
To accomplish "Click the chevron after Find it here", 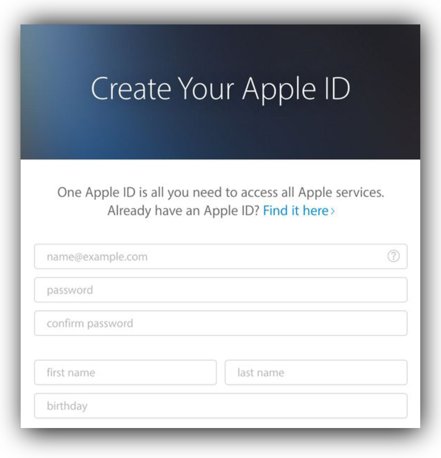I will click(x=332, y=211).
